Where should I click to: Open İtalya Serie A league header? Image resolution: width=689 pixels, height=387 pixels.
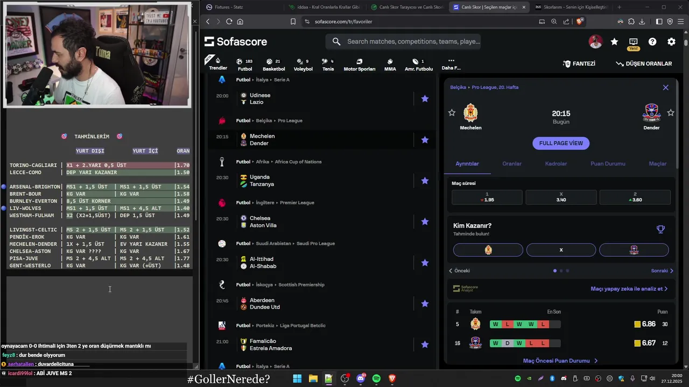click(263, 80)
